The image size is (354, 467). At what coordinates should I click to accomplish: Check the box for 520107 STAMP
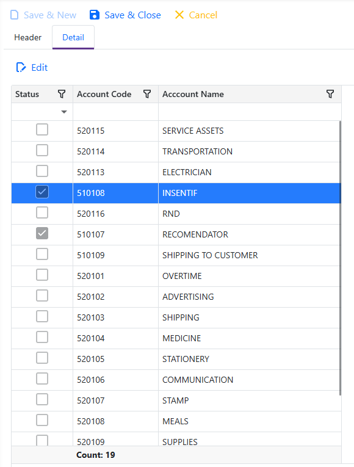[42, 399]
